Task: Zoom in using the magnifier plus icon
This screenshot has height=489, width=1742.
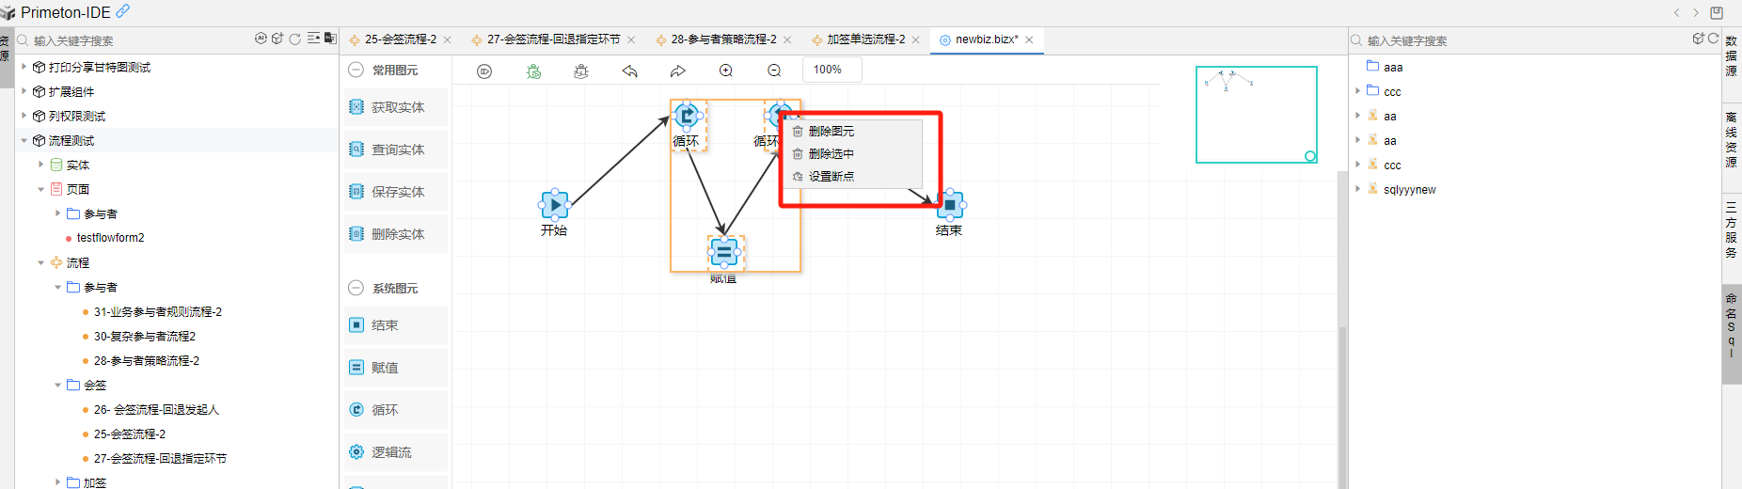Action: (726, 71)
